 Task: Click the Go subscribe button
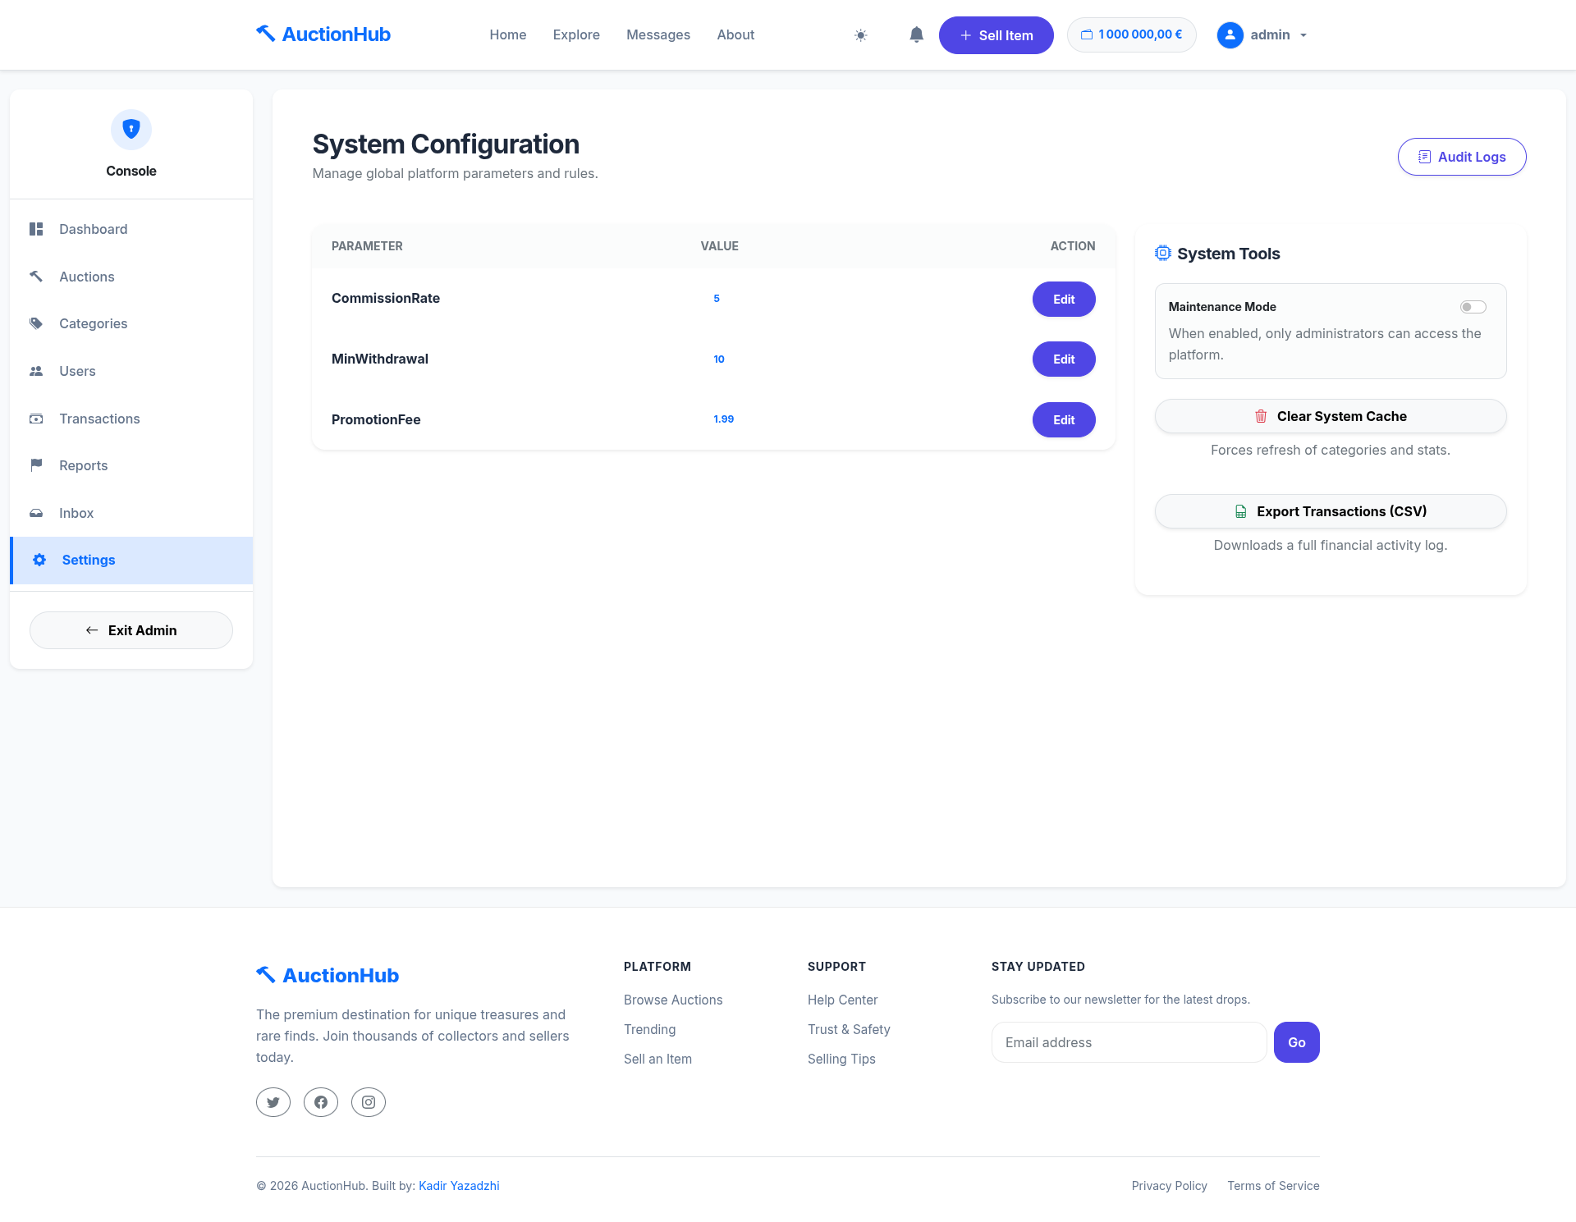(x=1297, y=1042)
